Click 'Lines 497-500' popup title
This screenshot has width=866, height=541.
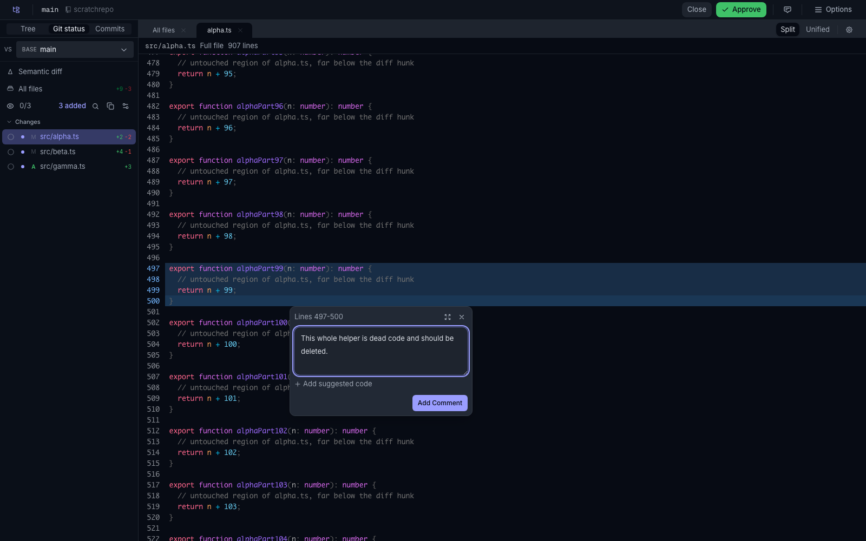coord(319,317)
